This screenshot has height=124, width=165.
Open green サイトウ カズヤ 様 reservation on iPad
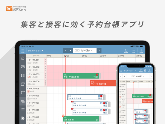pyautogui.click(x=81, y=76)
